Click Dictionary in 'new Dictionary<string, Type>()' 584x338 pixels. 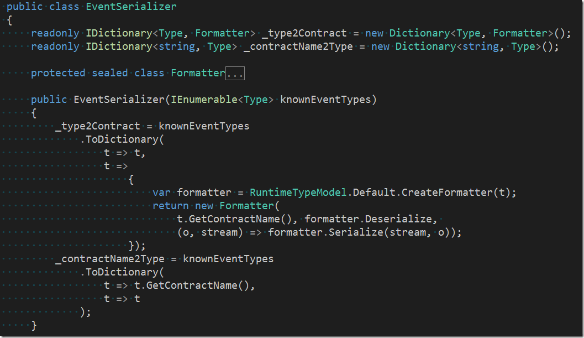tap(426, 46)
